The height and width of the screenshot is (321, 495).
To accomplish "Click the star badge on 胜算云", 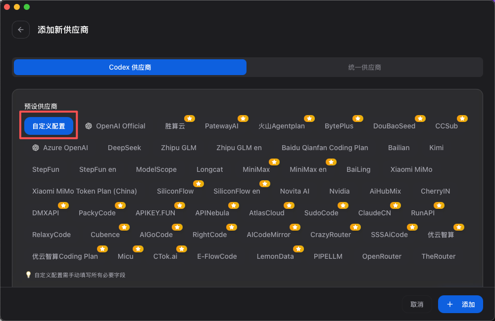I will point(190,119).
